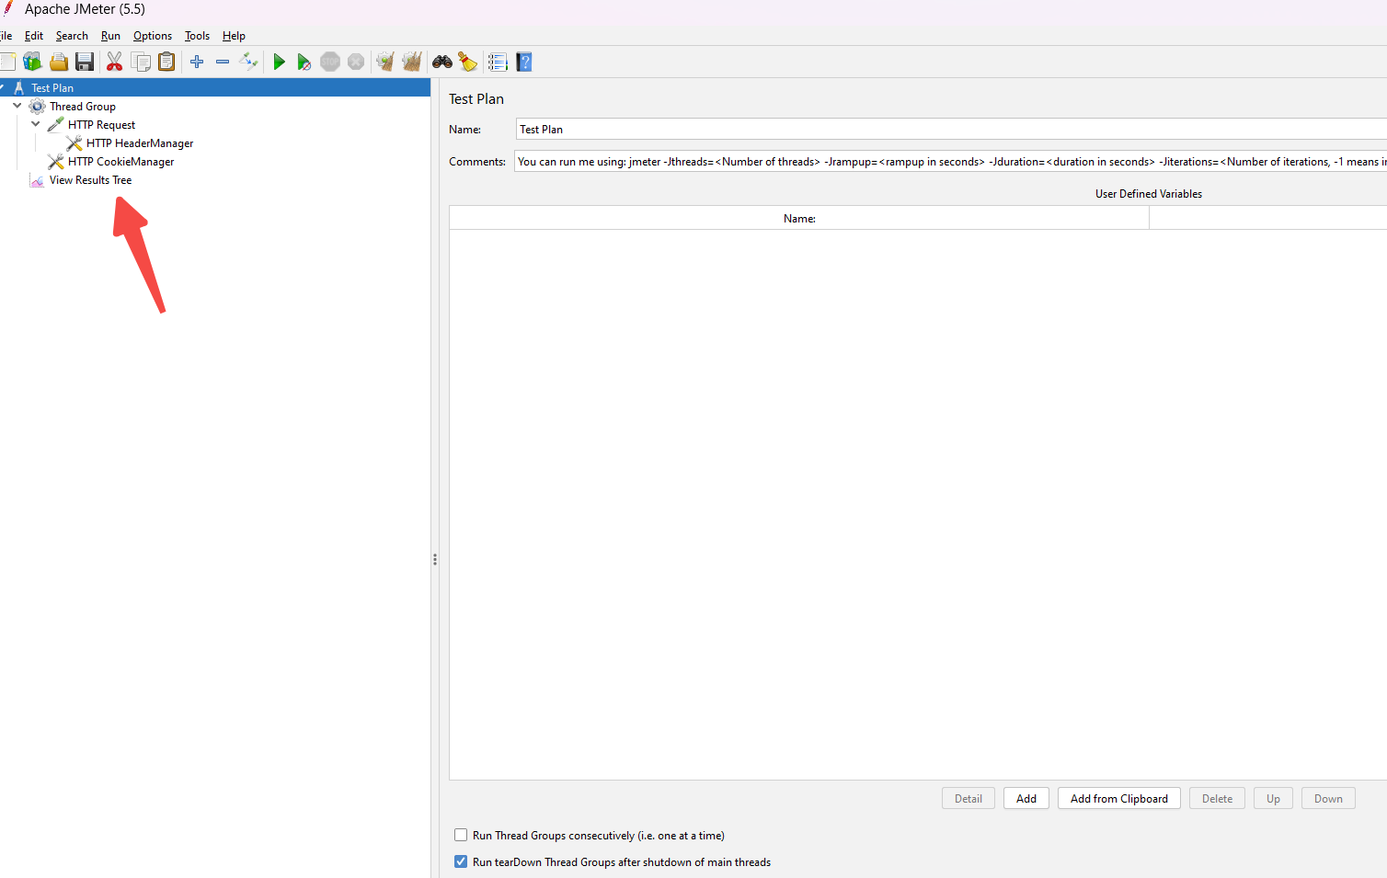Click the Search binoculars icon

[442, 62]
